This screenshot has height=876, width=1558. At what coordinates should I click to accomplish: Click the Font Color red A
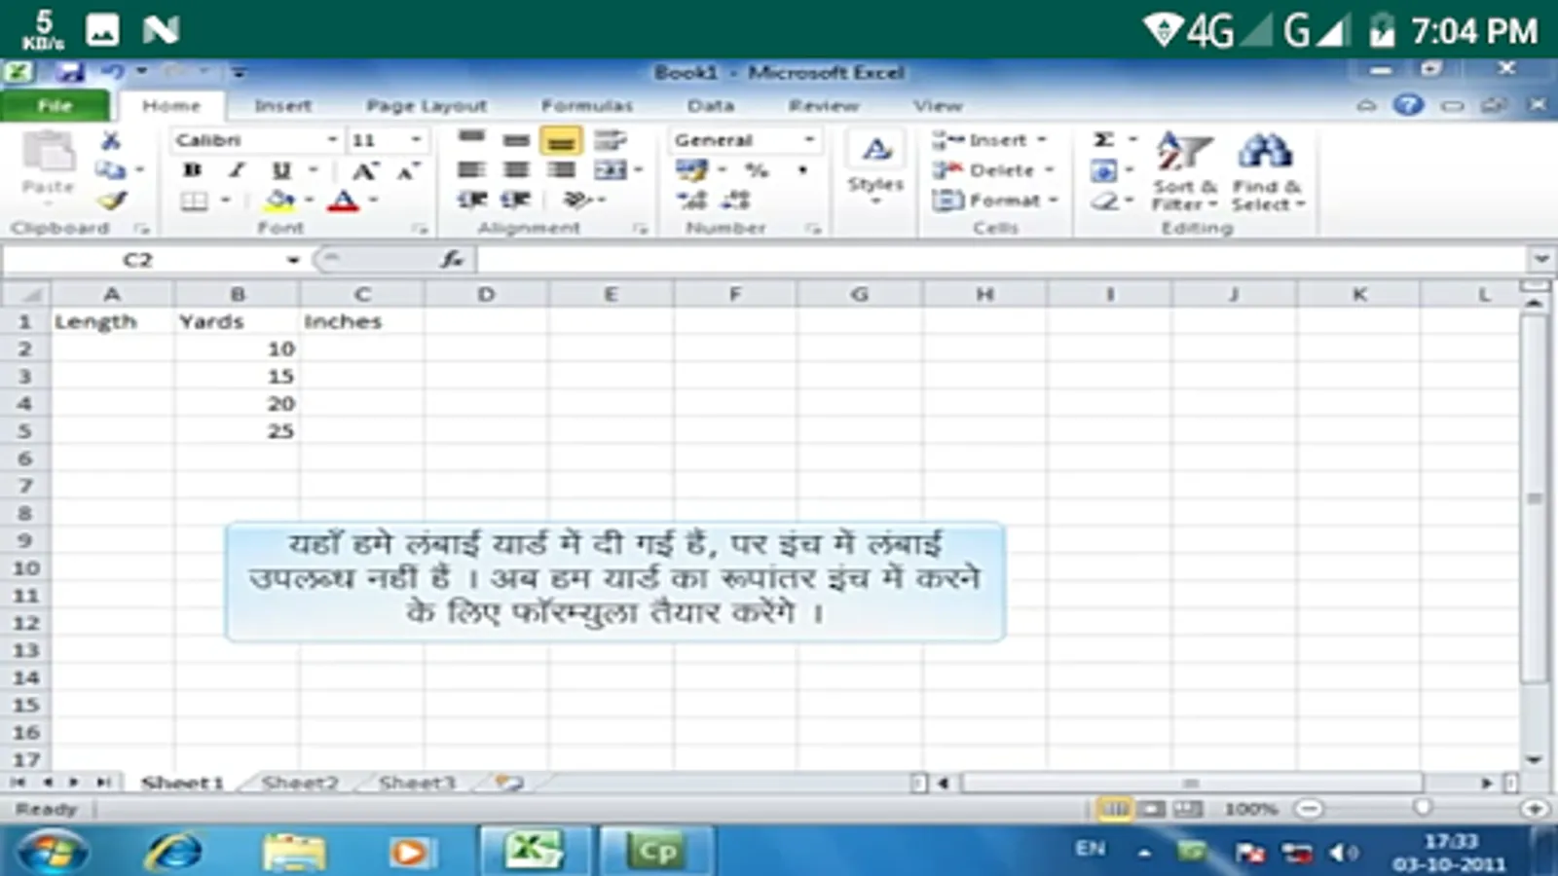click(343, 201)
